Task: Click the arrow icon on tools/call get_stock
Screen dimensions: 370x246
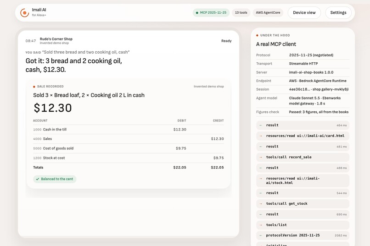Action: 261,204
